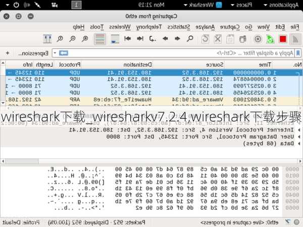Sort by the Info column header
The image size is (303, 227).
pyautogui.click(x=20, y=64)
